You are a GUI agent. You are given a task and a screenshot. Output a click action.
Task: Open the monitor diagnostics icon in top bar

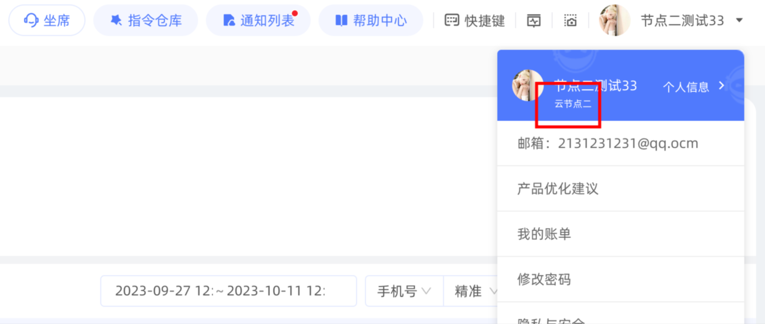coord(534,21)
